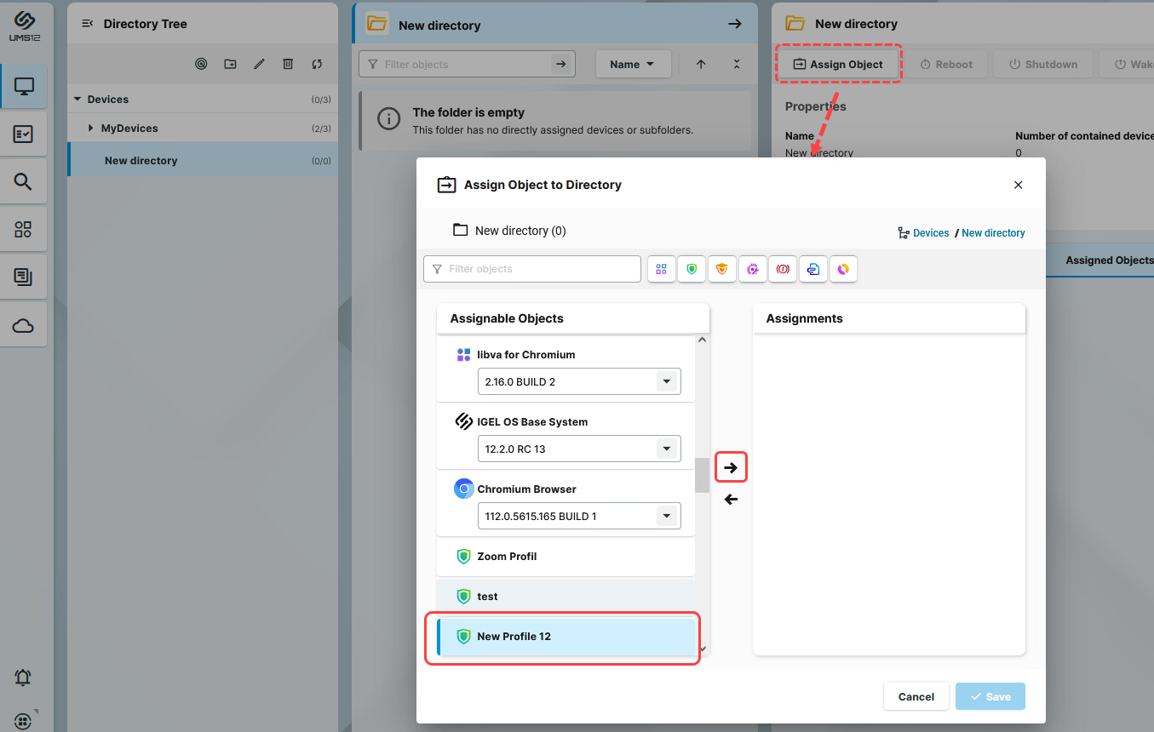Toggle the green profiles filter in the dialog
This screenshot has height=732, width=1154.
pos(692,269)
